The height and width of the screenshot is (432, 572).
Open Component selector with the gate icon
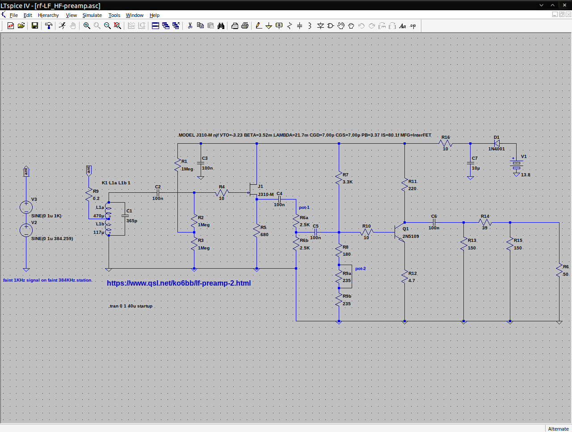pyautogui.click(x=331, y=26)
